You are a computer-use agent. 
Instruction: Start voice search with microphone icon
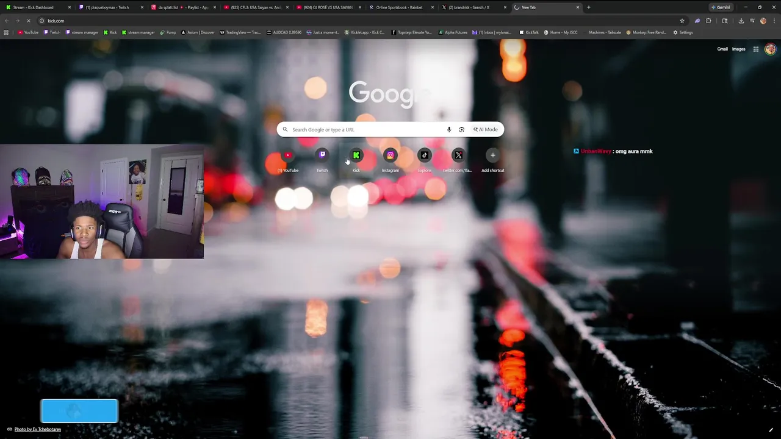tap(449, 129)
